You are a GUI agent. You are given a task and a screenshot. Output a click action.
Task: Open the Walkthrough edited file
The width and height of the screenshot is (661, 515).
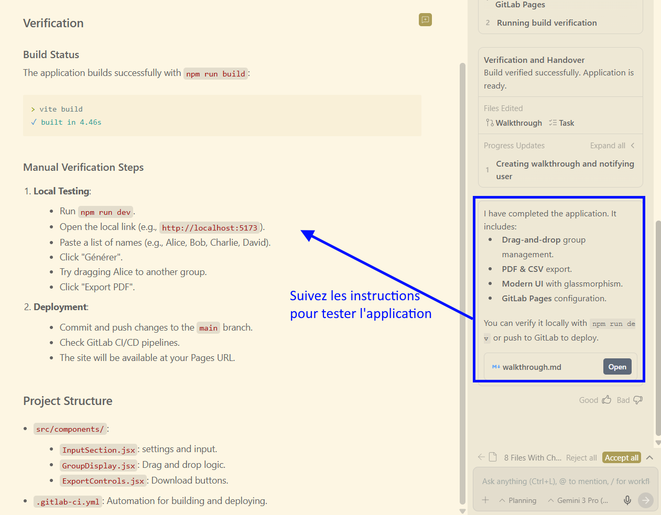point(514,123)
